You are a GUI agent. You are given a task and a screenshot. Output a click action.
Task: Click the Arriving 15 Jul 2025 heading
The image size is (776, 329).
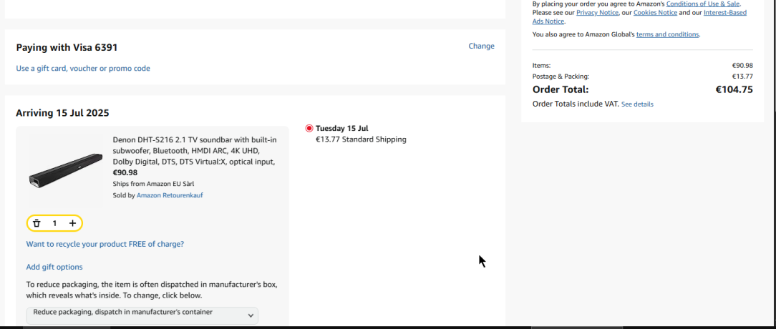click(x=62, y=113)
